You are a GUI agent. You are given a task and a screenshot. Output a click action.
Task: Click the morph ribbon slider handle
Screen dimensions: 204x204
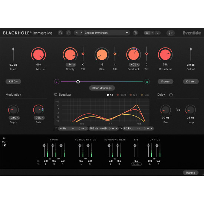click(x=78, y=82)
